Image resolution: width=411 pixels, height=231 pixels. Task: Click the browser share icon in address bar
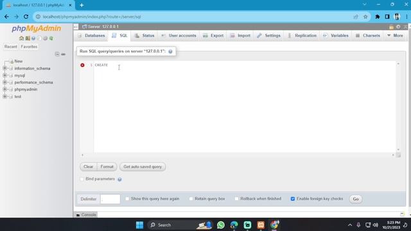click(x=356, y=17)
